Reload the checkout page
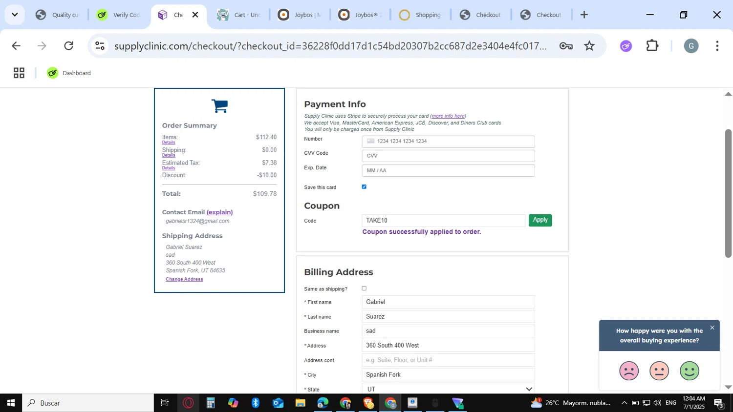 (69, 46)
